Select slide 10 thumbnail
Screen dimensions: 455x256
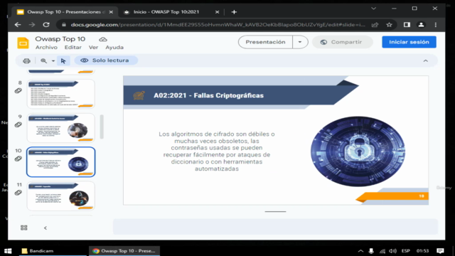pos(61,162)
